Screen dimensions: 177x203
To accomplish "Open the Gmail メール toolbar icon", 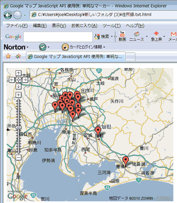I will [x=173, y=37].
